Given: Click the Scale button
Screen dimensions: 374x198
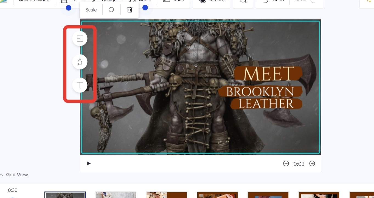Looking at the screenshot, I should (x=91, y=10).
